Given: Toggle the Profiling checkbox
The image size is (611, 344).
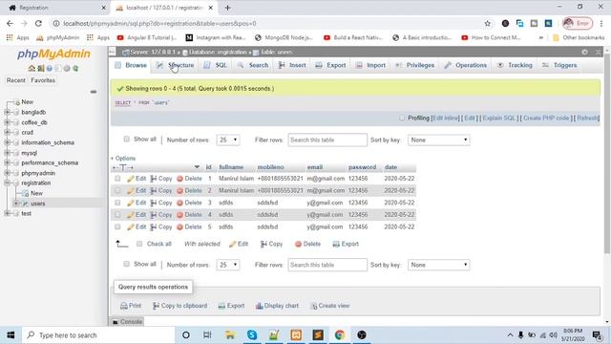Looking at the screenshot, I should tap(402, 118).
